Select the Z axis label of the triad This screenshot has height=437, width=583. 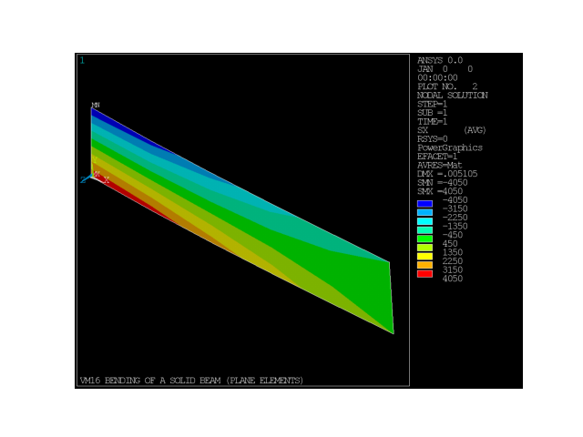coord(82,180)
